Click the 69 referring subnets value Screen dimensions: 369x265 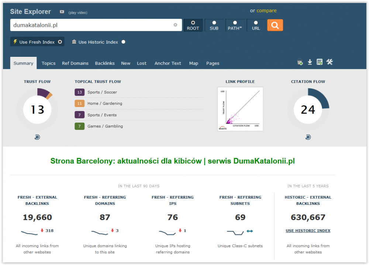(x=240, y=217)
